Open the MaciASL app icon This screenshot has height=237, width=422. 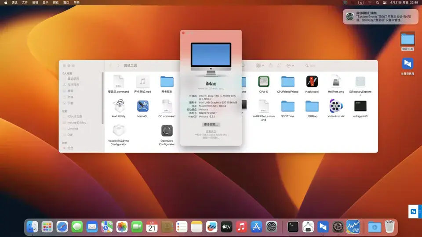click(x=142, y=106)
